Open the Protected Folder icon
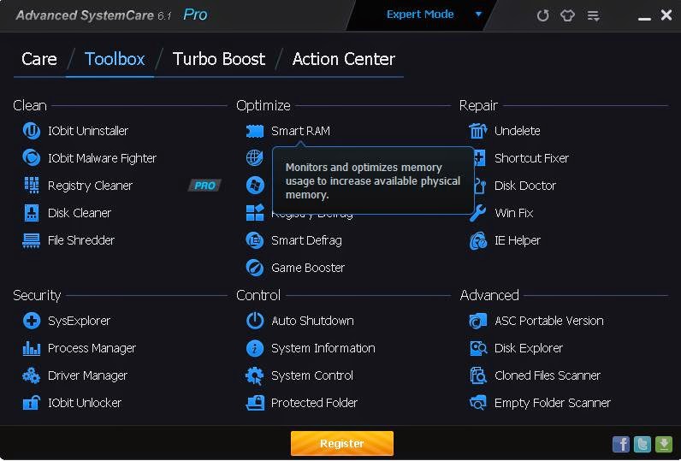 [x=254, y=403]
